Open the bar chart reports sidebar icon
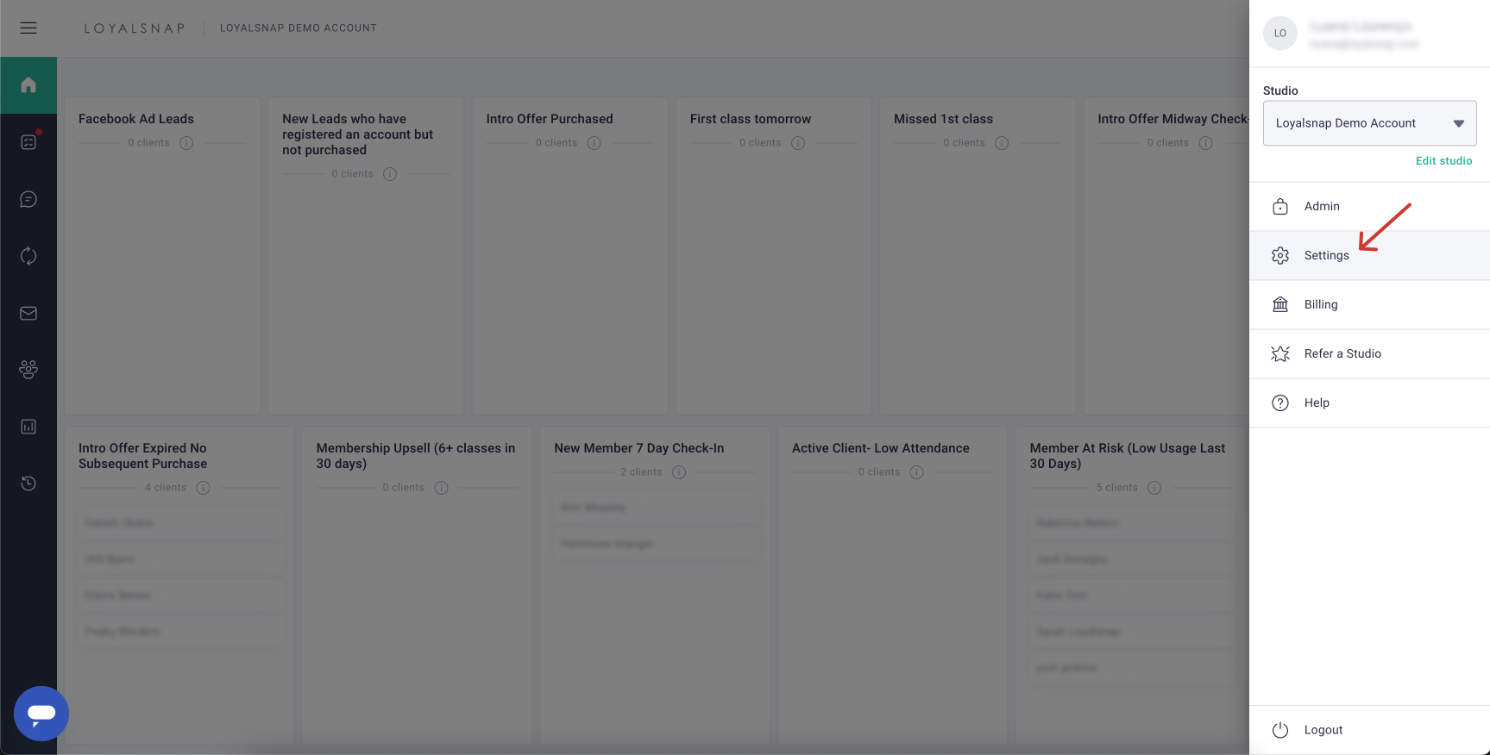The image size is (1490, 755). [x=28, y=427]
